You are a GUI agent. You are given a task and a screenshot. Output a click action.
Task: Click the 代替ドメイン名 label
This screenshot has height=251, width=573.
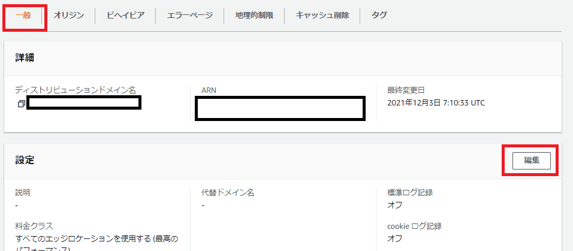point(228,193)
